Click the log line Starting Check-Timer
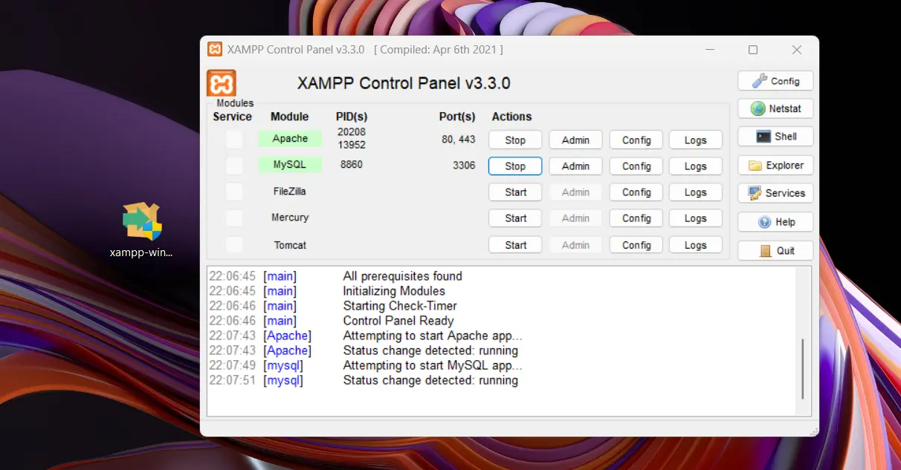This screenshot has width=901, height=470. (x=400, y=306)
